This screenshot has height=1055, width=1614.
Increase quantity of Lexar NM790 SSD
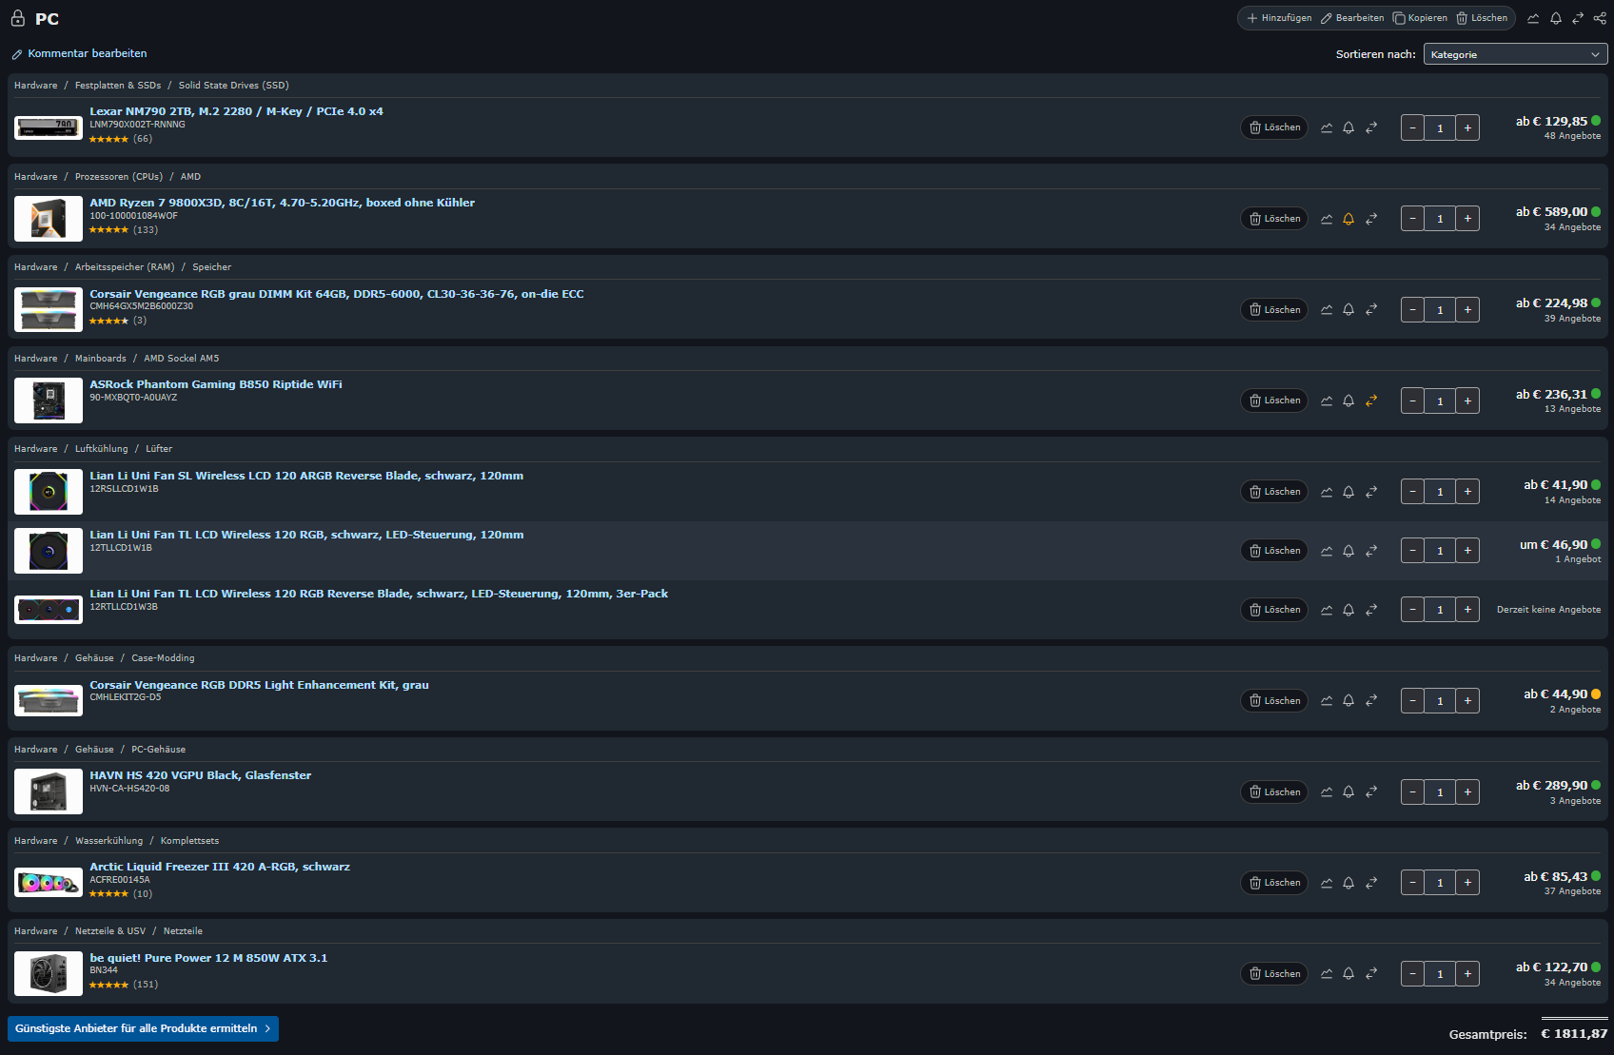(x=1467, y=127)
